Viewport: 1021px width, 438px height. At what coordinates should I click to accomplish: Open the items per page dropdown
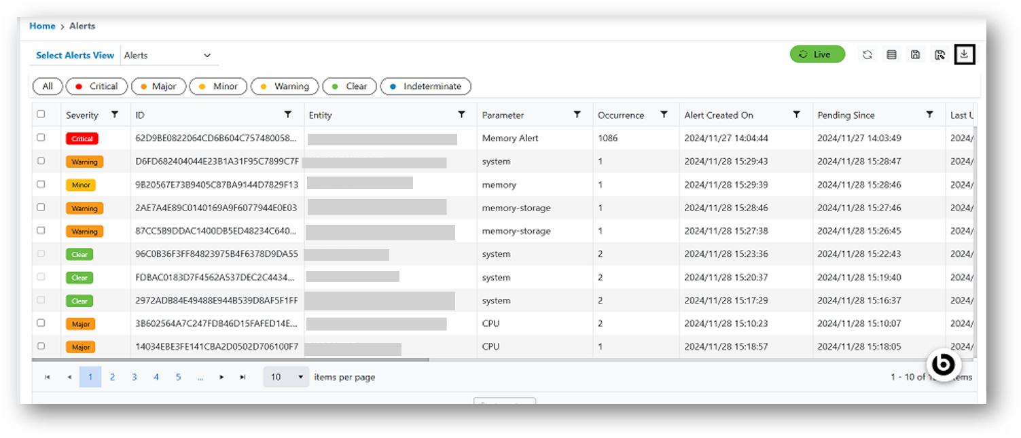[286, 377]
